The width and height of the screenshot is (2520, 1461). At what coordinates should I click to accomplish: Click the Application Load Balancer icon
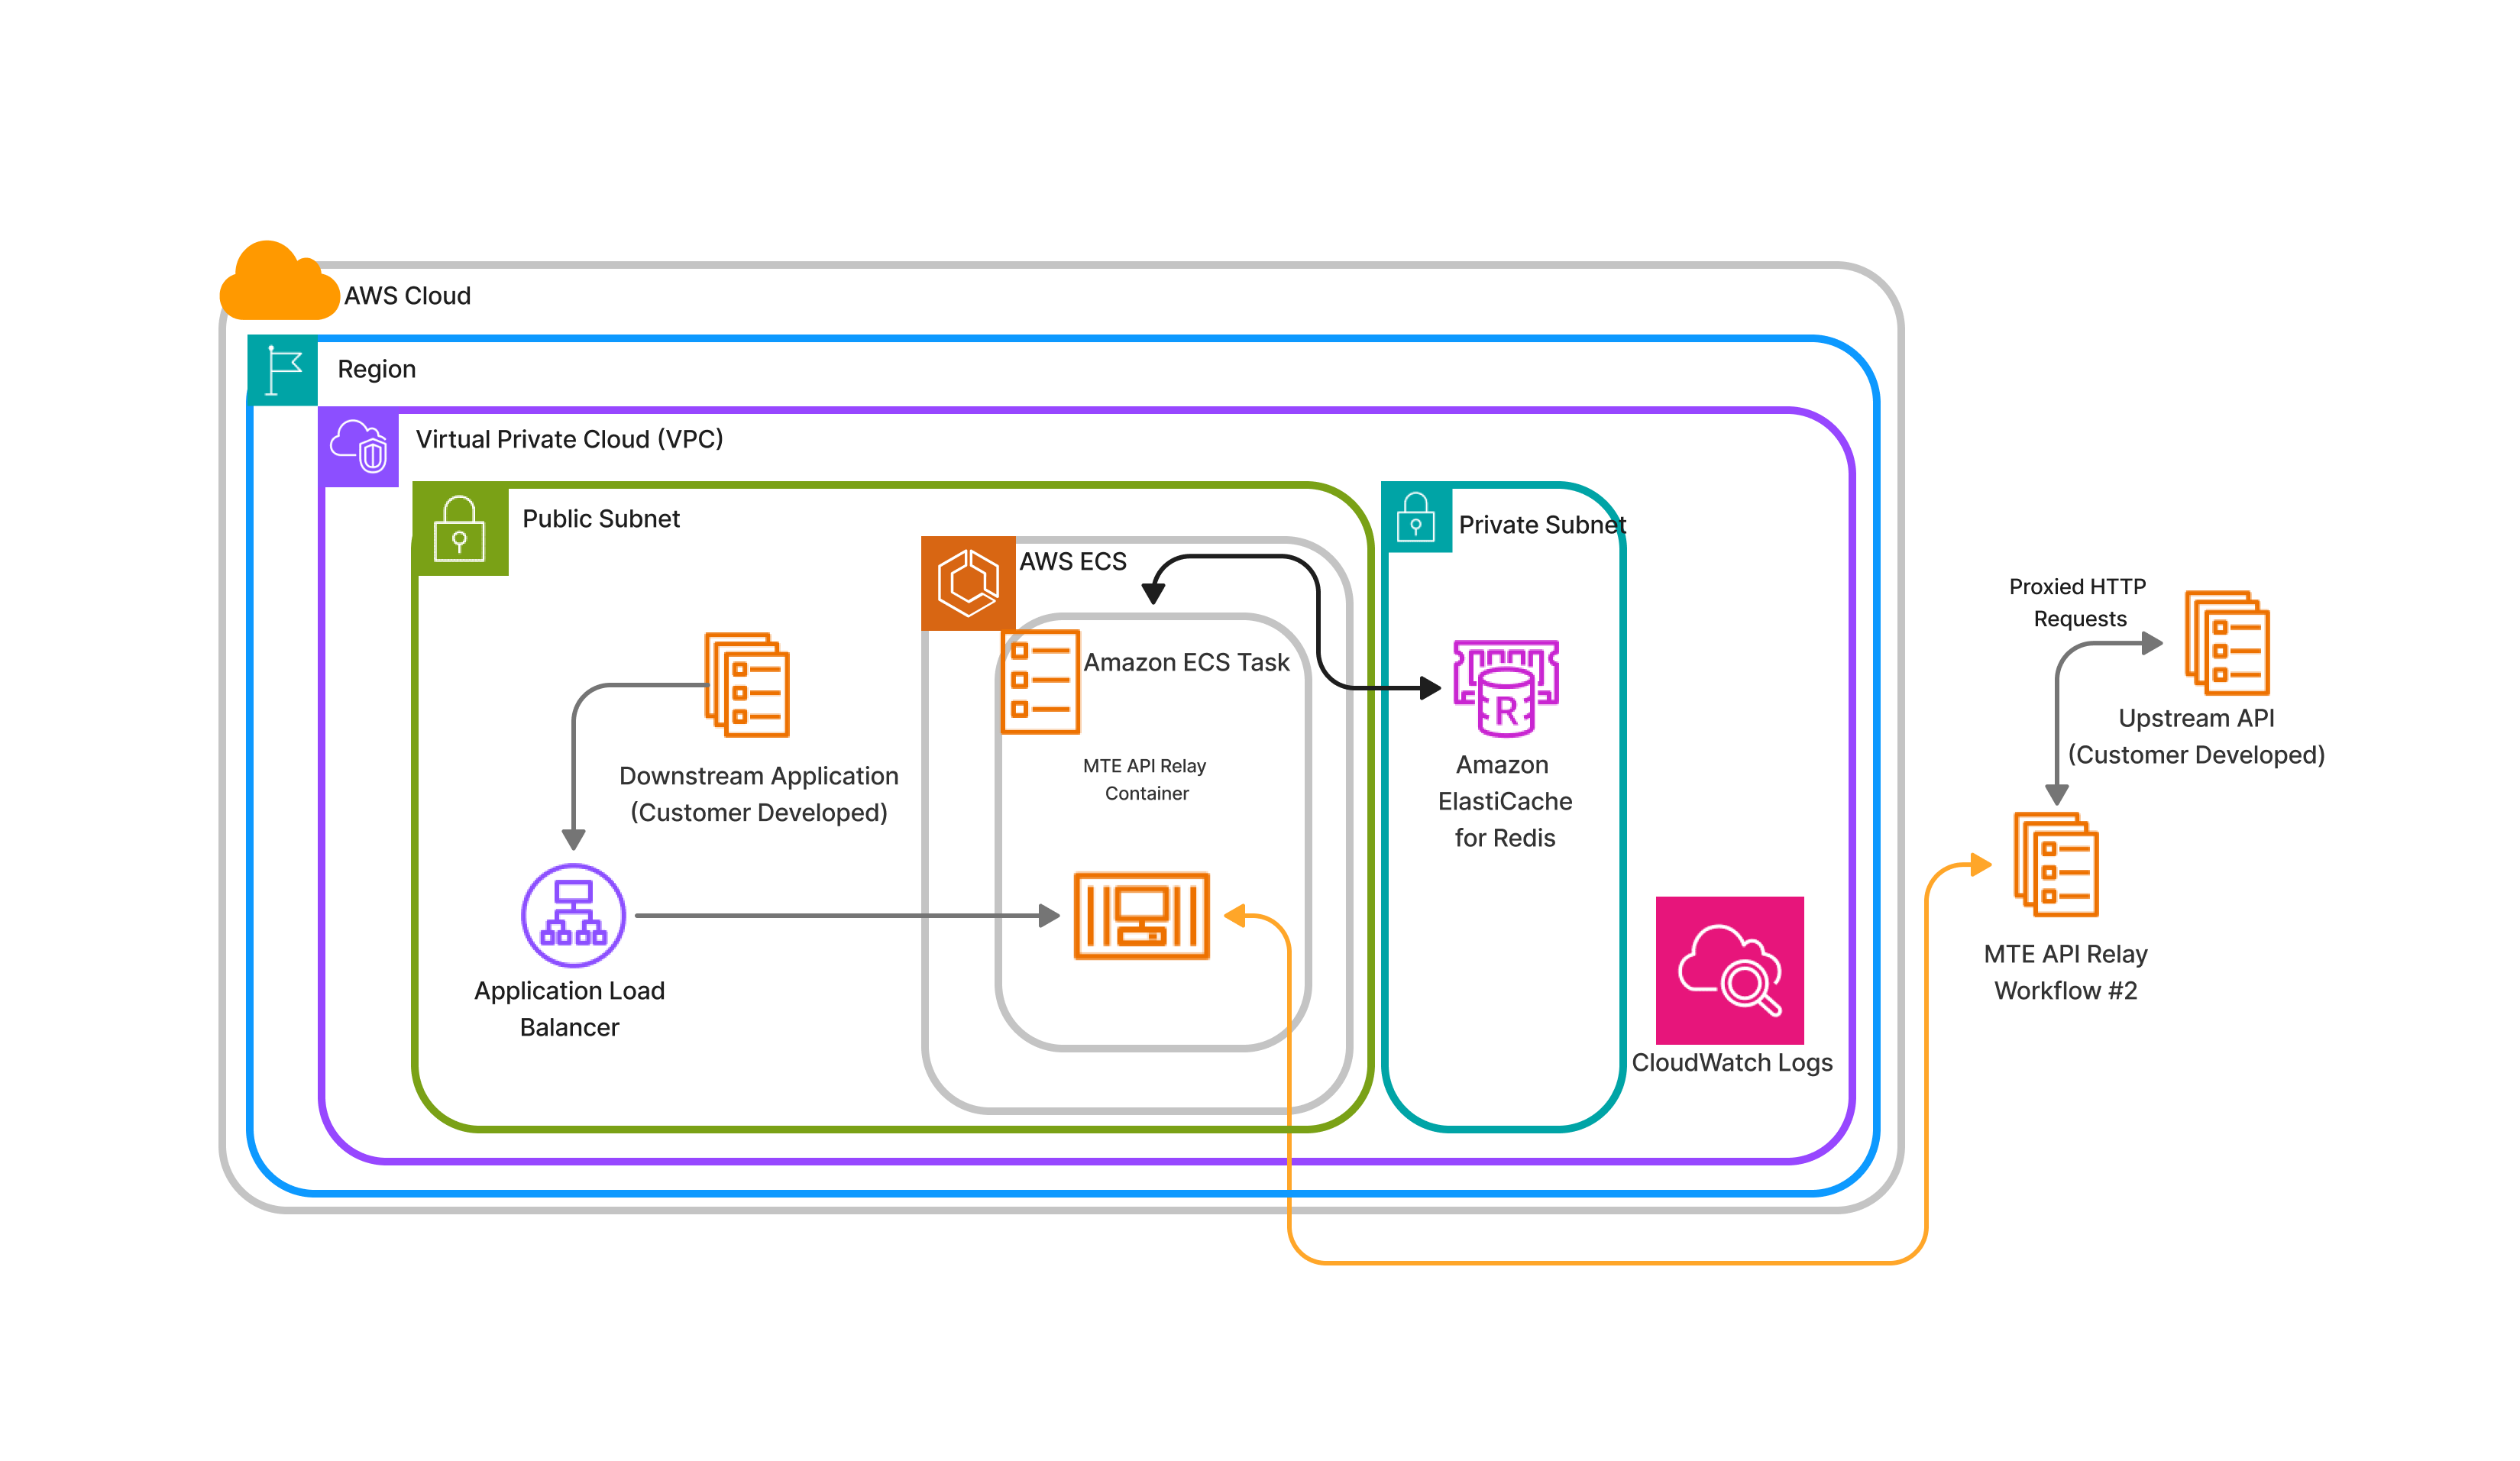tap(573, 915)
